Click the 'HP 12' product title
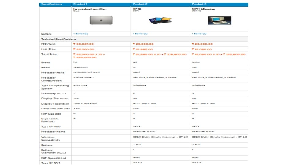This screenshot has width=294, height=165. point(137,9)
